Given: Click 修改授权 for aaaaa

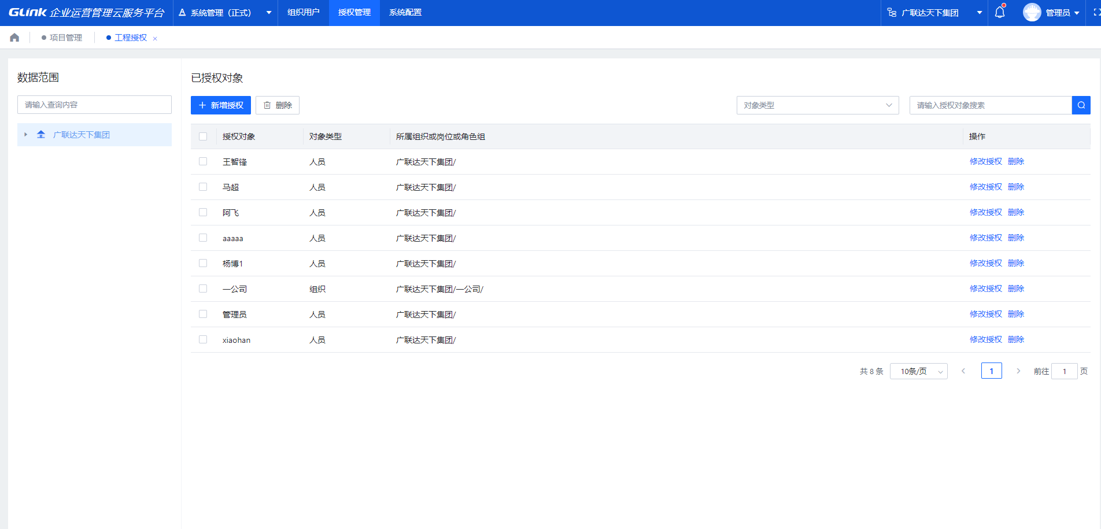Looking at the screenshot, I should [986, 238].
